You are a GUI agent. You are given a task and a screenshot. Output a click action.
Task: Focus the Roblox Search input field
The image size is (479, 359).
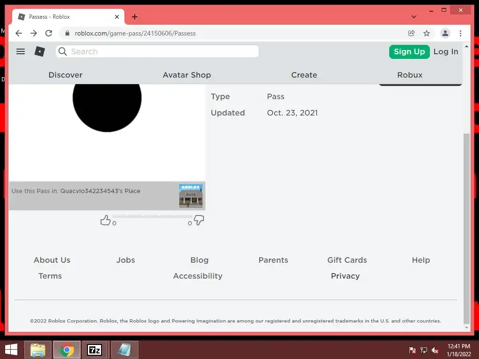click(157, 51)
